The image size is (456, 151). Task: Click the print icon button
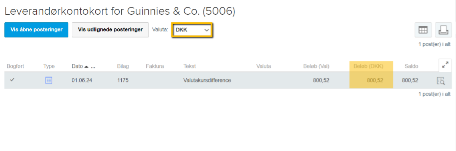click(443, 30)
